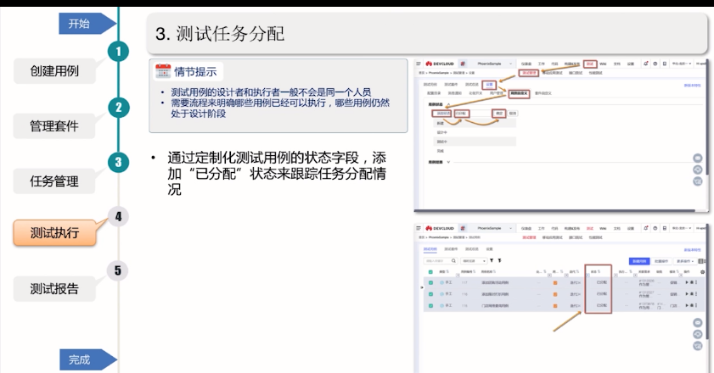Run second test case via its play icon
714x373 pixels.
[687, 294]
